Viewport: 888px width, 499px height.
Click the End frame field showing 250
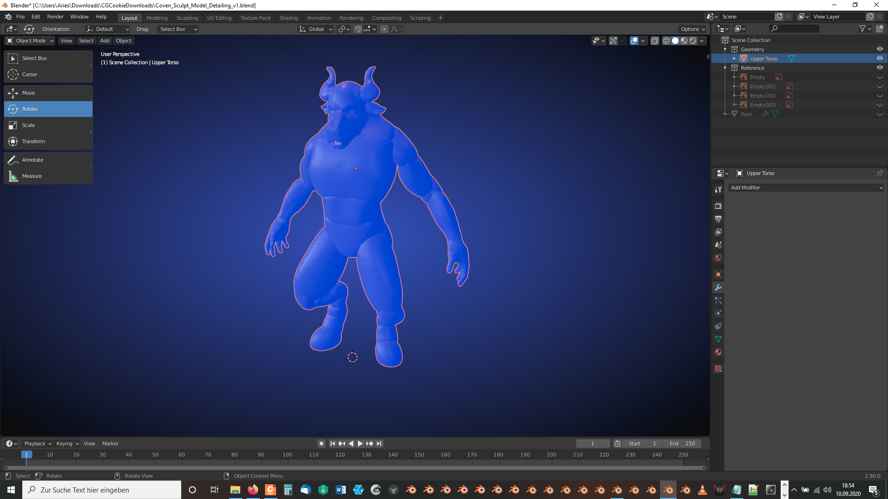click(x=682, y=444)
